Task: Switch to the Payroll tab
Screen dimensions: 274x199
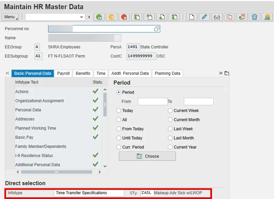Action: tap(63, 73)
